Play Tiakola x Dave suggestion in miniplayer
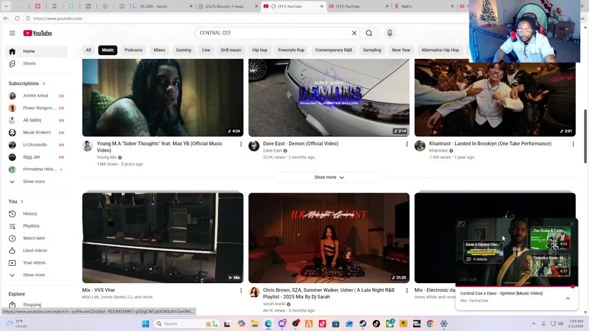Screen dimensions: 589x331 550,265
